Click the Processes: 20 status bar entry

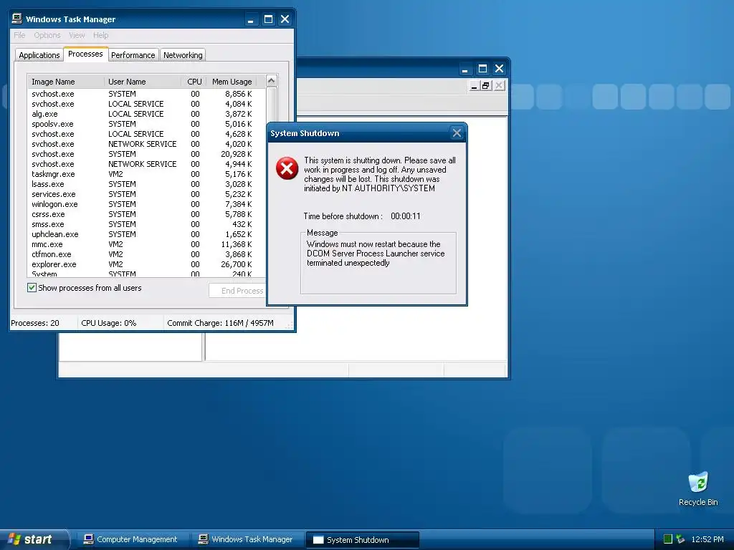point(35,323)
